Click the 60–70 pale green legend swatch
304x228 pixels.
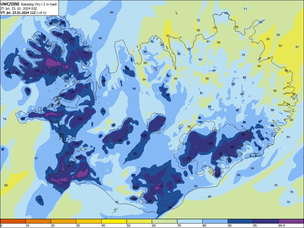(164, 221)
